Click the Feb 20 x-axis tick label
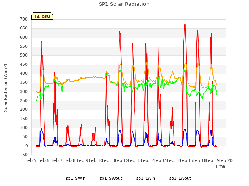The width and height of the screenshot is (249, 186). [x=226, y=160]
